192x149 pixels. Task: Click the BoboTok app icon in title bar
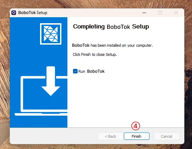(x=14, y=13)
